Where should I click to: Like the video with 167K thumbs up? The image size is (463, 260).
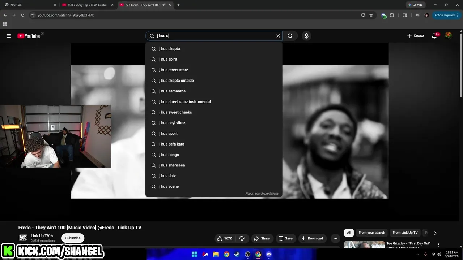225,238
